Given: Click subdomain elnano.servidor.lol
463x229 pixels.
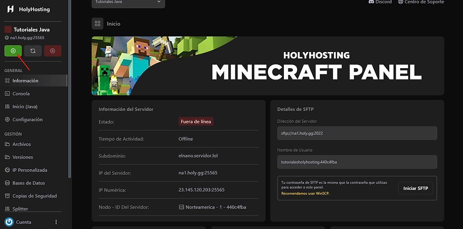Looking at the screenshot, I should (198, 156).
